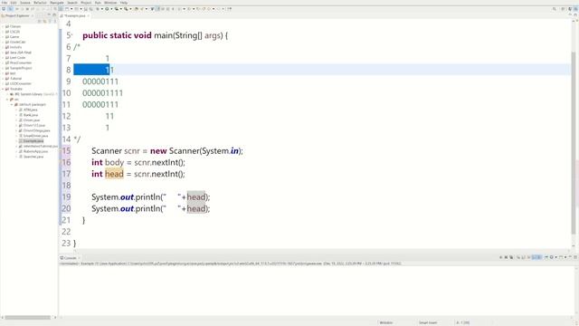579x326 pixels.
Task: Click the Search magnifier icon at top right
Action: (x=555, y=9)
